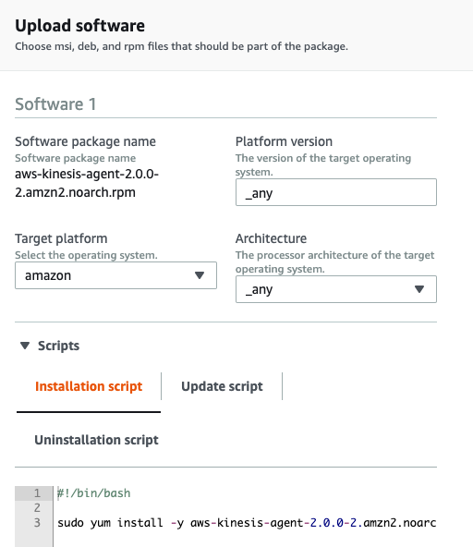Click the Target platform label
Viewport: 473px width, 547px height.
click(x=61, y=238)
